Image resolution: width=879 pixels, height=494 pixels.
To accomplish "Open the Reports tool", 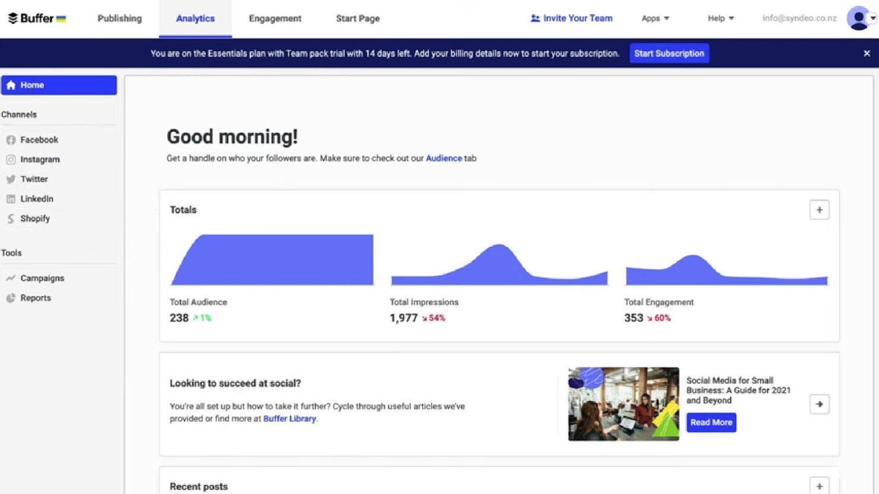I will coord(36,298).
